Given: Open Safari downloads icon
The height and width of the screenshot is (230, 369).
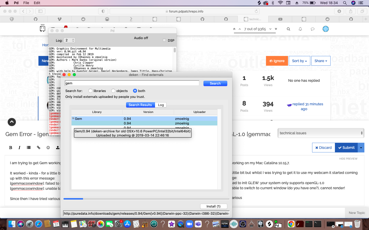Looking at the screenshot, I should click(x=339, y=11).
